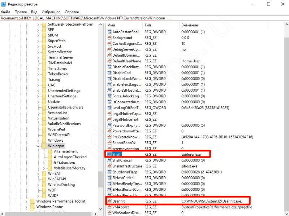289x216 pixels.
Task: Click the PasswordExpiry DWORD value icon
Action: (109, 125)
